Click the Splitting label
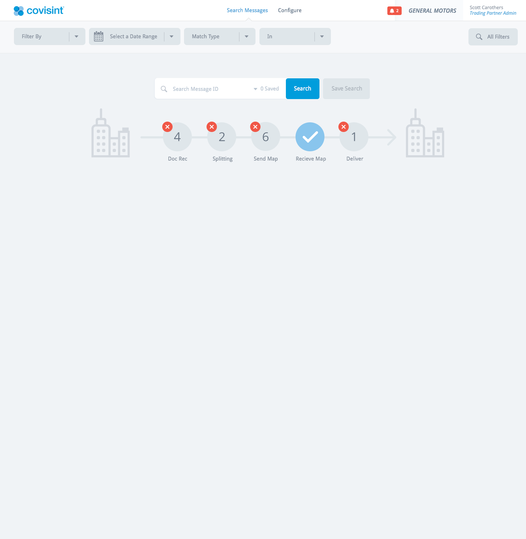The width and height of the screenshot is (526, 539). [x=223, y=159]
